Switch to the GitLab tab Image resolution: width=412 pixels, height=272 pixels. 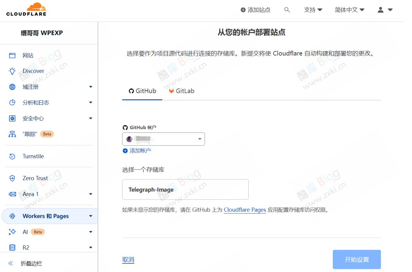click(181, 91)
